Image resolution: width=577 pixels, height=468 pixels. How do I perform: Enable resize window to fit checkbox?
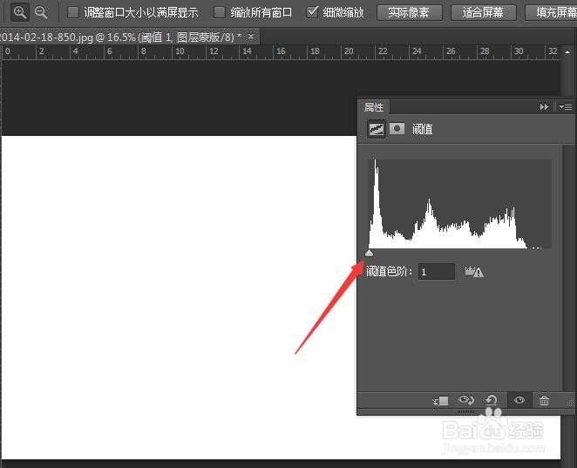(73, 12)
